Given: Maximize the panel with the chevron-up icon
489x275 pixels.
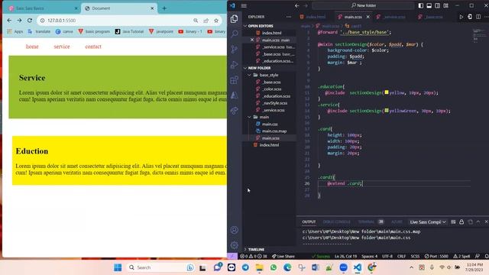Looking at the screenshot, I should [478, 222].
